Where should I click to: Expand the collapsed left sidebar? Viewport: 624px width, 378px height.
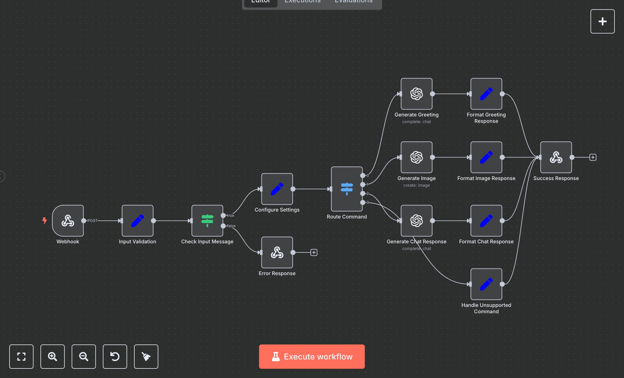2,176
